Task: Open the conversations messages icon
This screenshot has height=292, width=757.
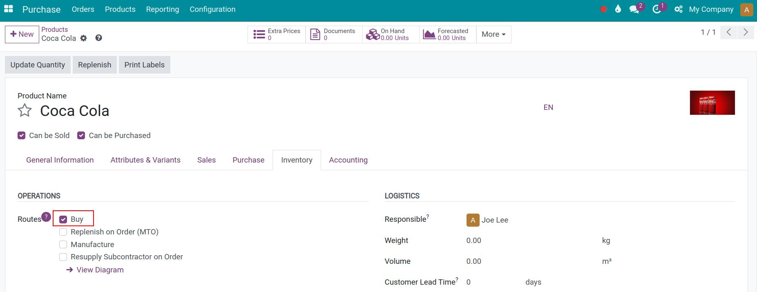Action: coord(634,9)
